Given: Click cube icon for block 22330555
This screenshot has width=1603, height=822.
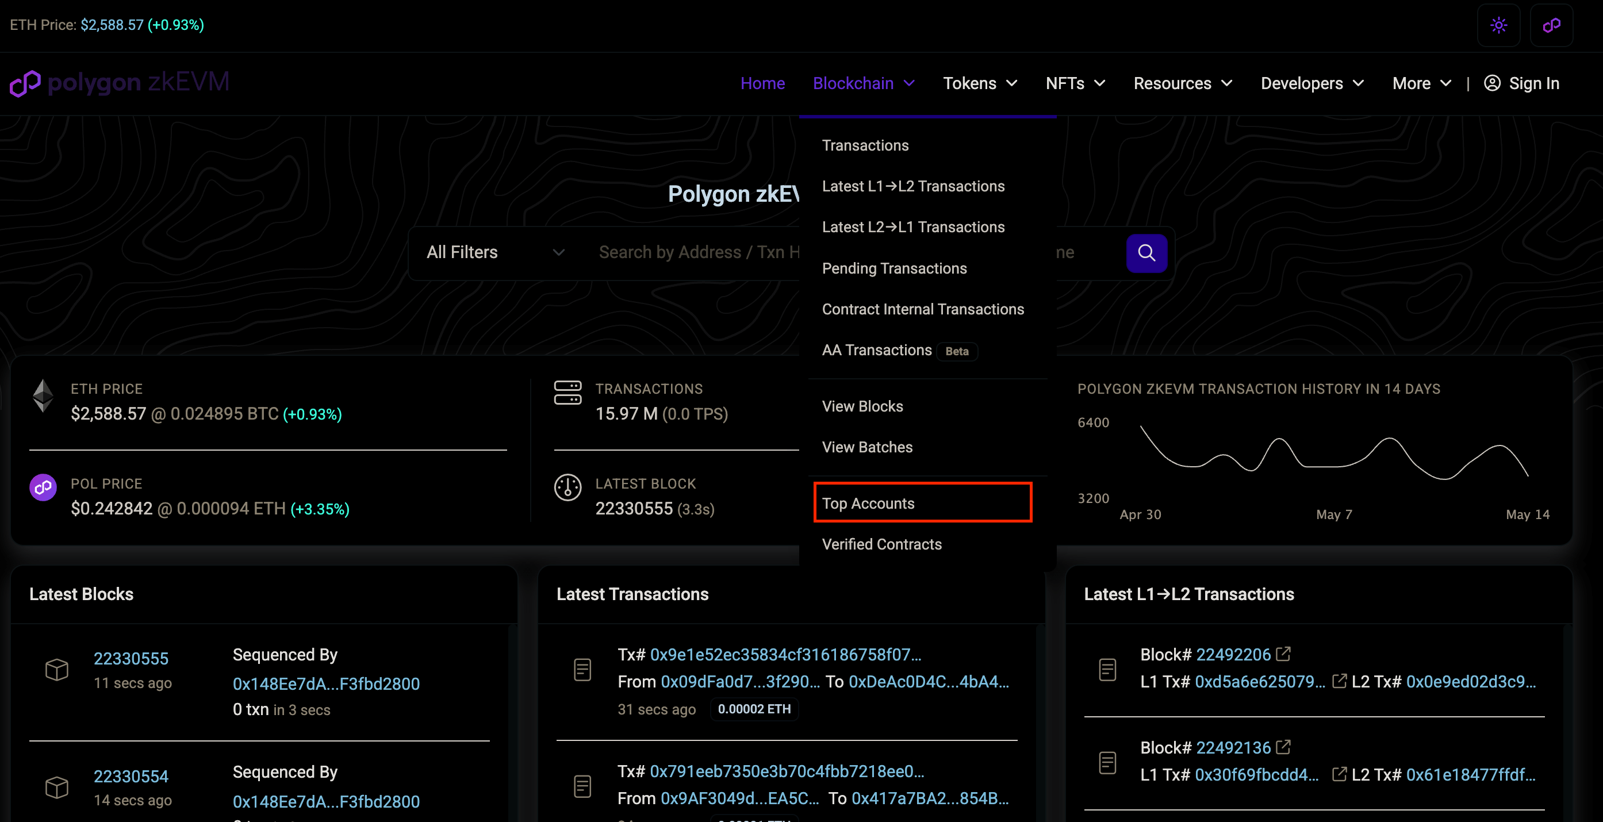Looking at the screenshot, I should coord(56,670).
